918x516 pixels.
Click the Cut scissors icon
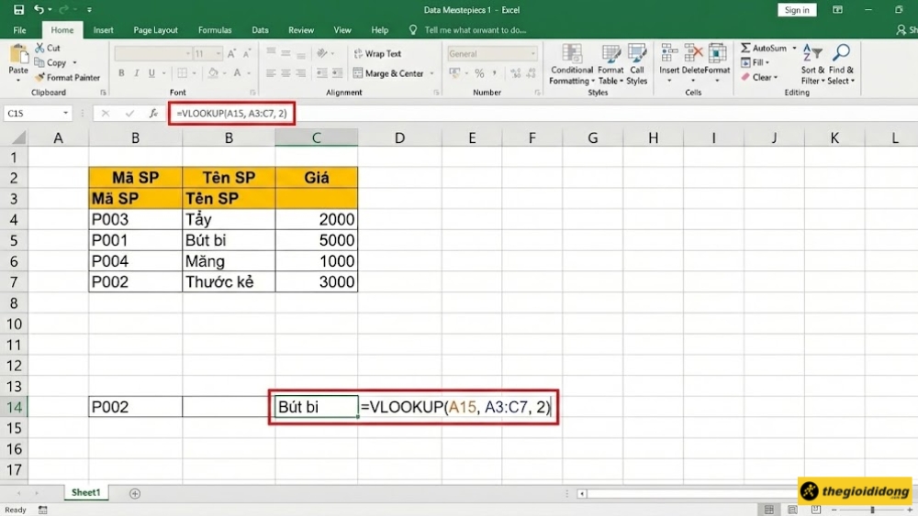click(39, 48)
